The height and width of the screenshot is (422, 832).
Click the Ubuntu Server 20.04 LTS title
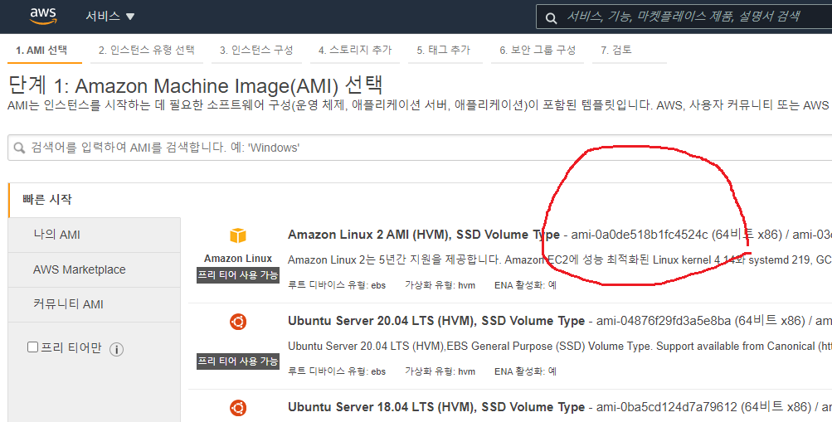pos(435,321)
